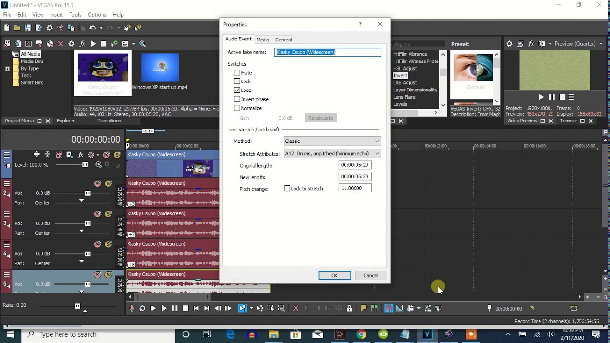
Task: Click Cancel in the Properties dialog
Action: 370,275
